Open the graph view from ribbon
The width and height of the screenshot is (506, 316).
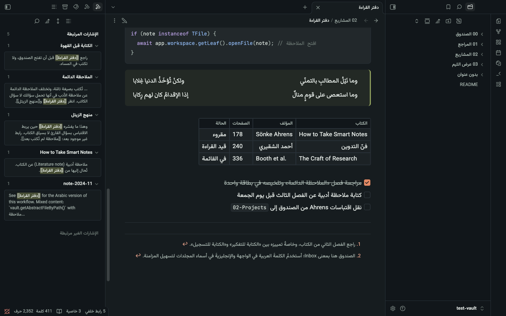coord(498,32)
